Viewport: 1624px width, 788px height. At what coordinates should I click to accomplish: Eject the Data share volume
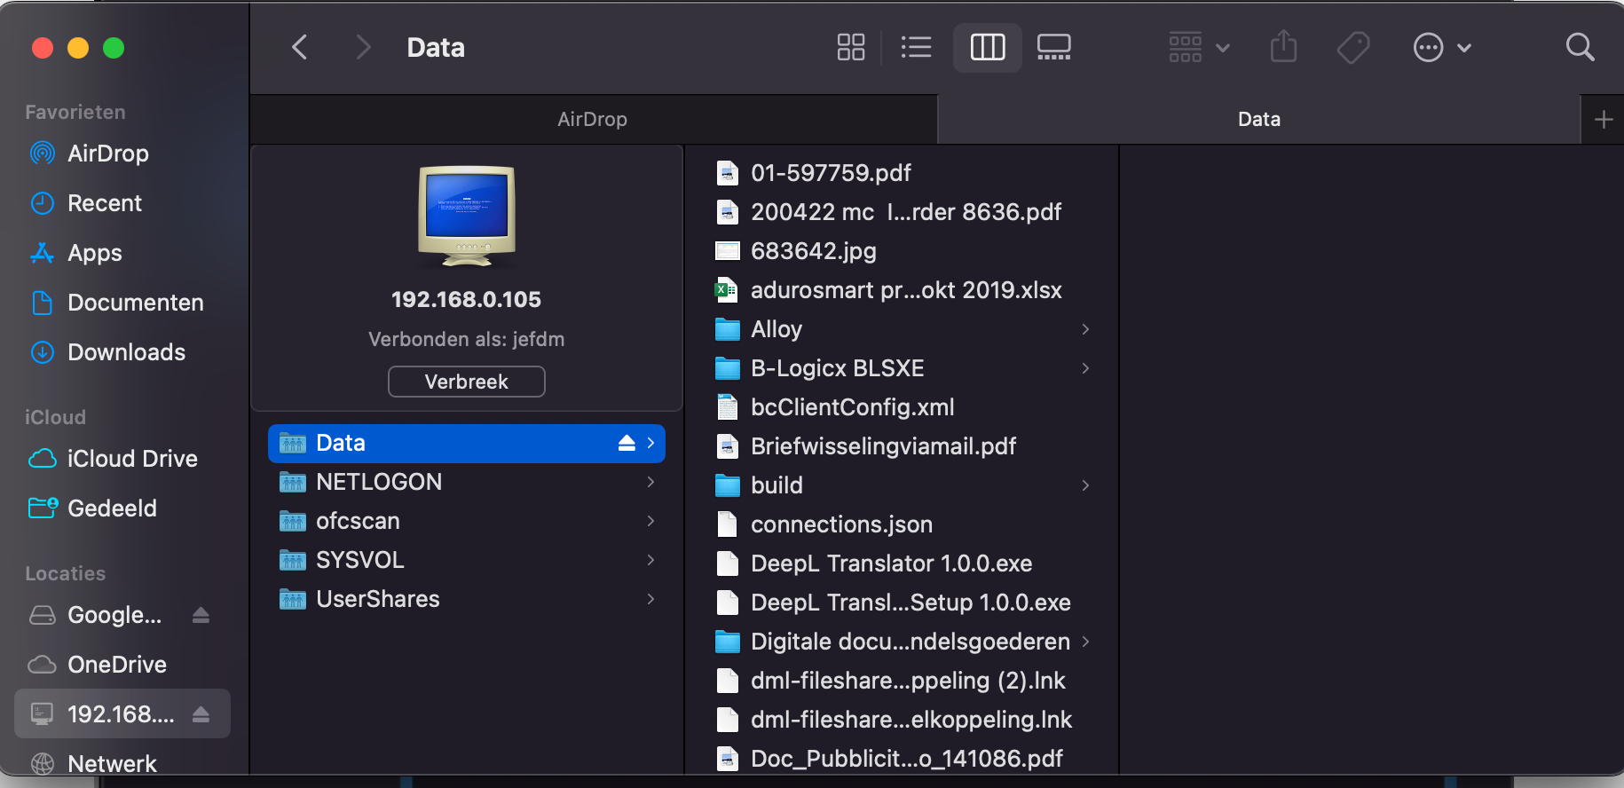tap(627, 443)
